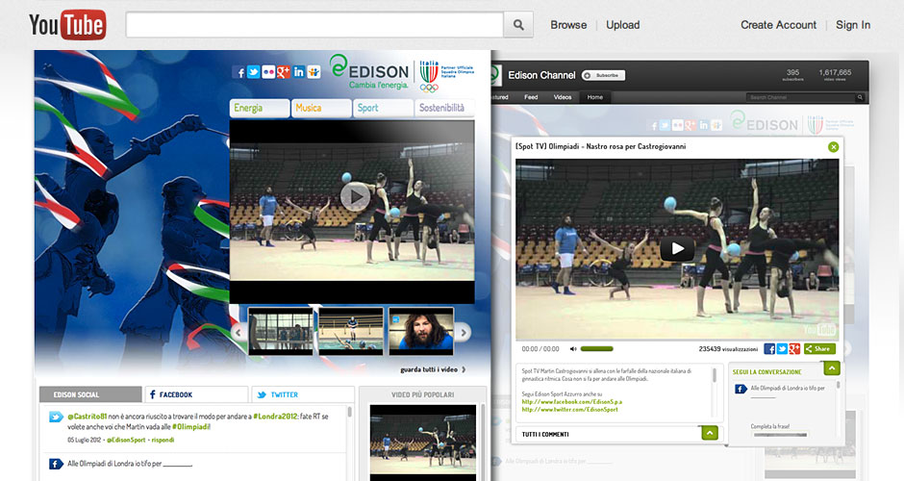This screenshot has width=904, height=481.
Task: Select the Facebook social tab
Action: [x=196, y=394]
